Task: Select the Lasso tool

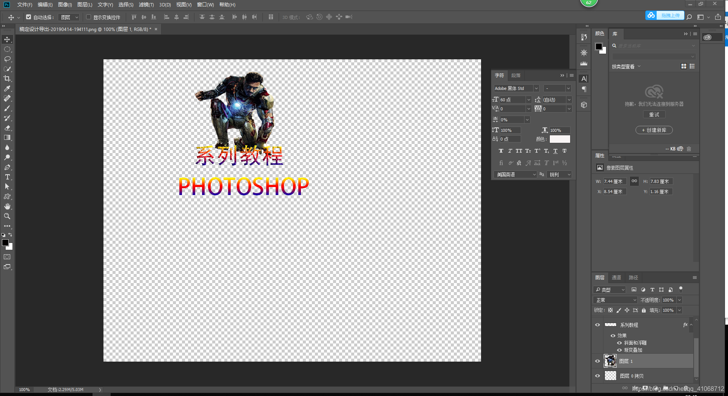Action: click(7, 59)
